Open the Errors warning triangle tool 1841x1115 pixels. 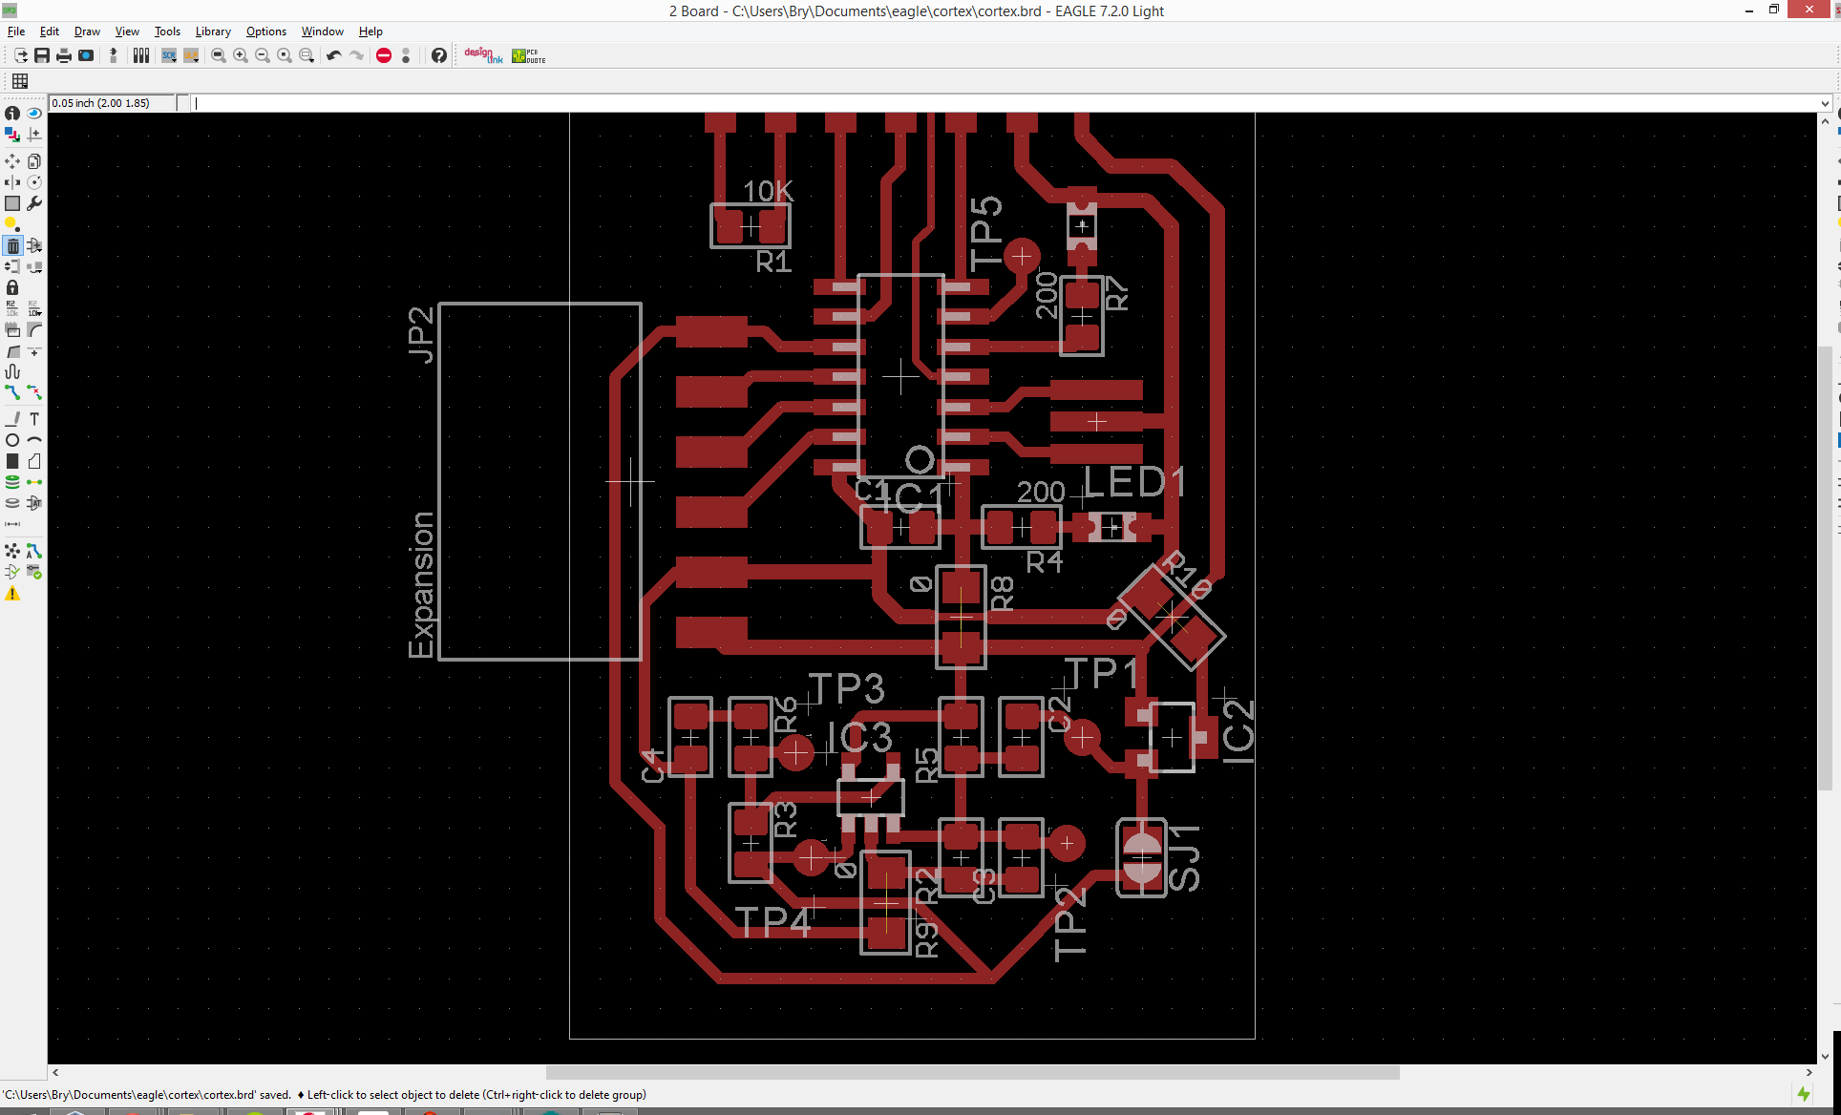click(12, 594)
